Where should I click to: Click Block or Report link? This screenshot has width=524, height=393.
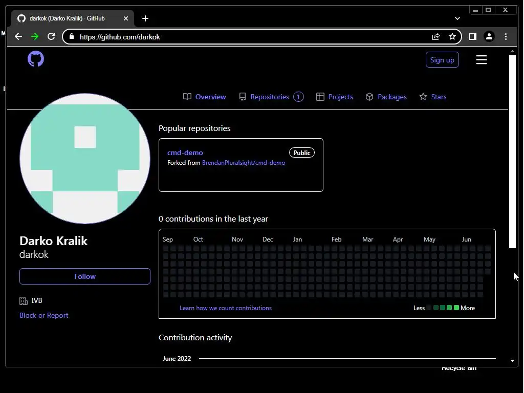tap(44, 315)
